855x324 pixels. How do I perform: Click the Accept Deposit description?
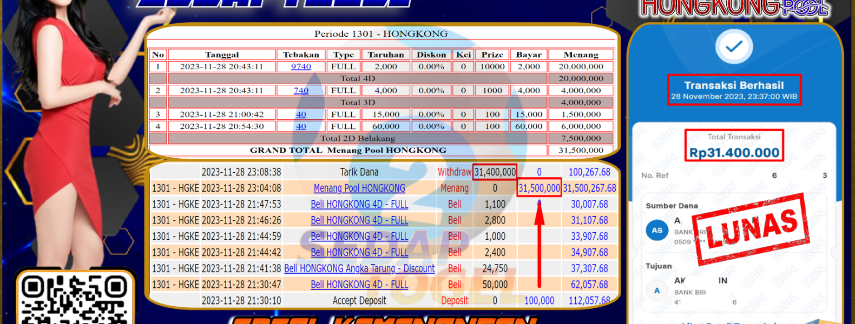coord(359,300)
